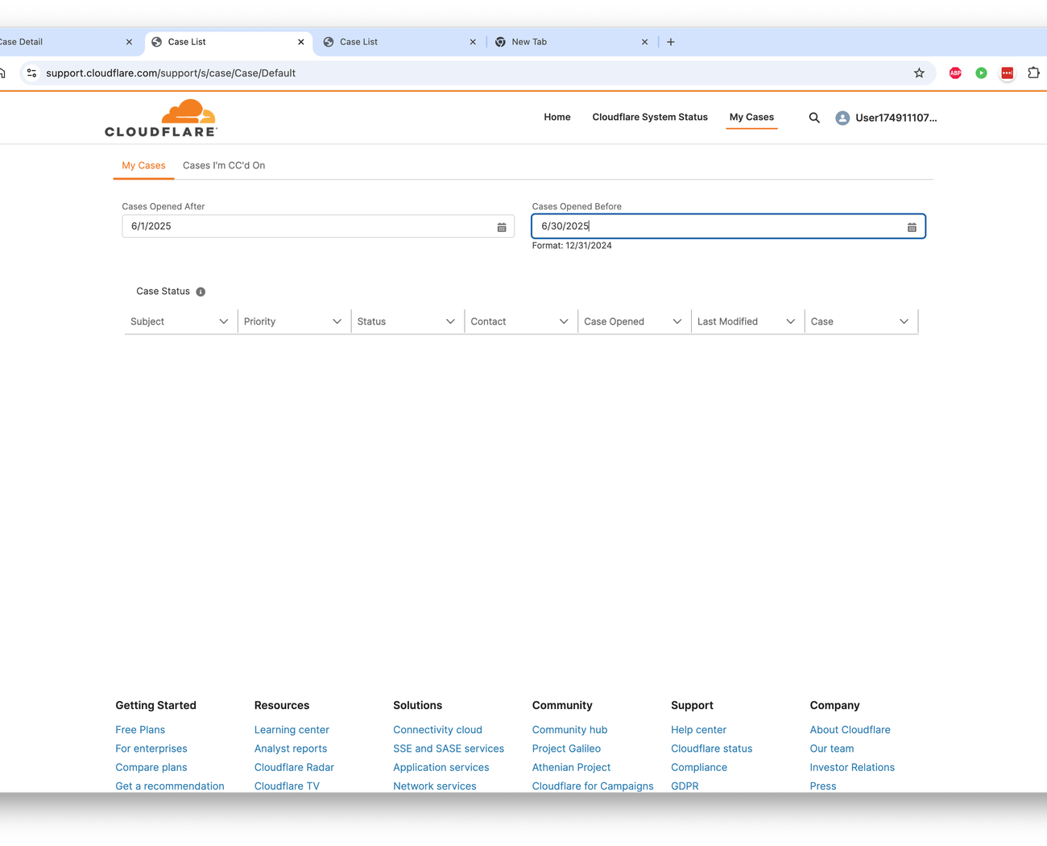Click the Community hub footer link

569,729
